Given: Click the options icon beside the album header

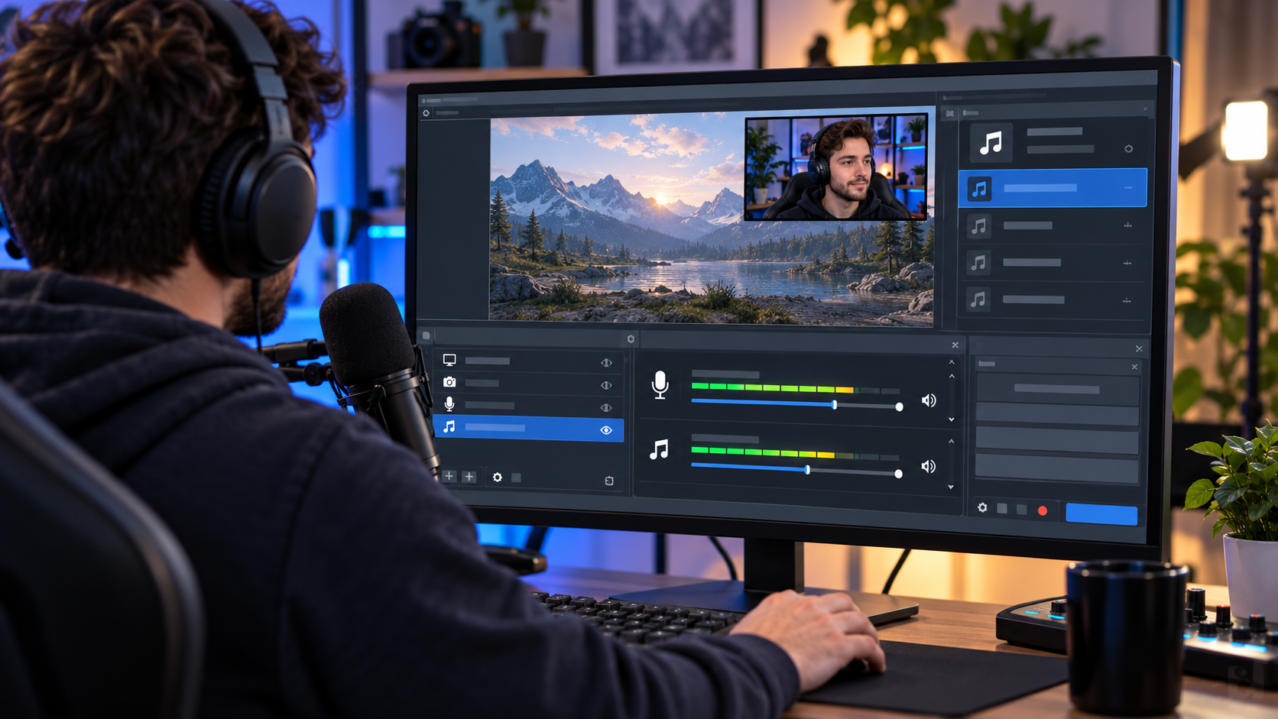Looking at the screenshot, I should pyautogui.click(x=1128, y=149).
